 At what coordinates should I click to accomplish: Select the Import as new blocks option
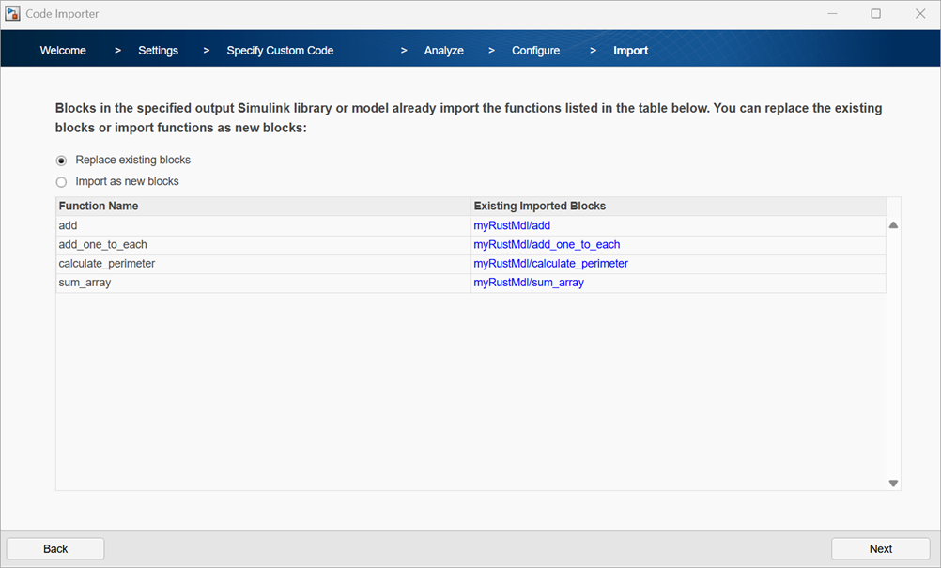[61, 181]
